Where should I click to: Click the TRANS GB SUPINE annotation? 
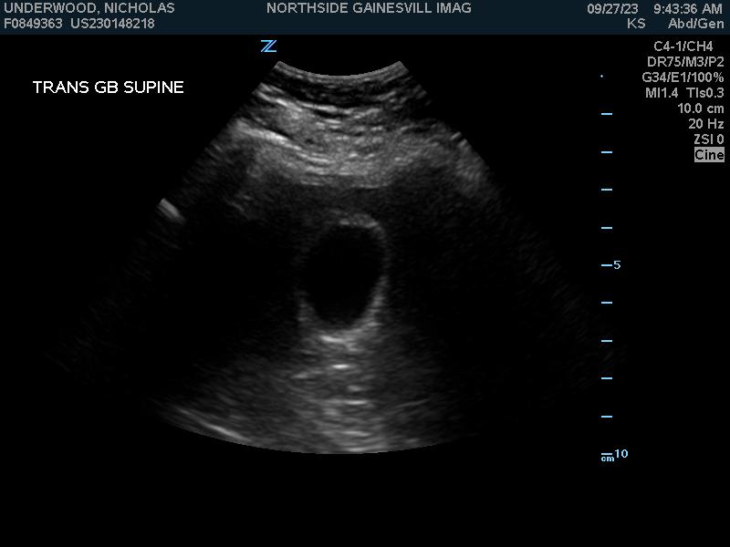[x=109, y=88]
